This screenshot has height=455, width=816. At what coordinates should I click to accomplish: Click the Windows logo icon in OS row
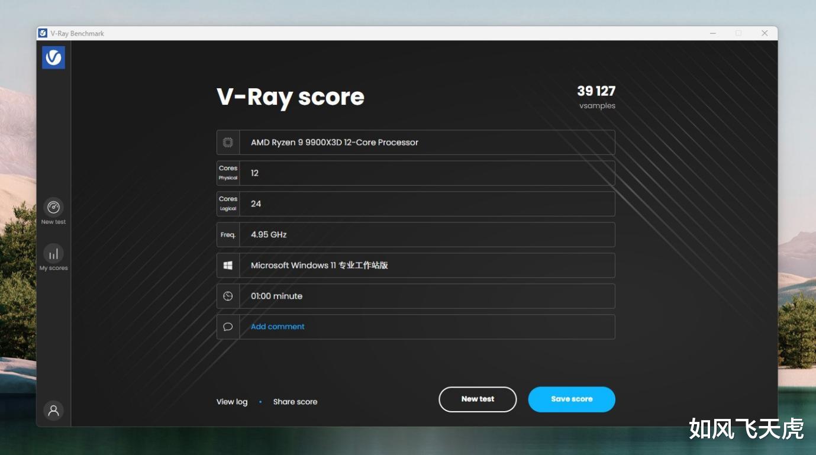pos(228,266)
